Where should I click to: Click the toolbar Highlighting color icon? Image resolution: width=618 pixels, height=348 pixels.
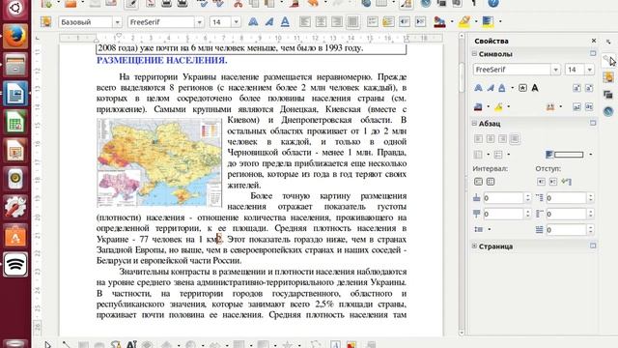point(464,21)
